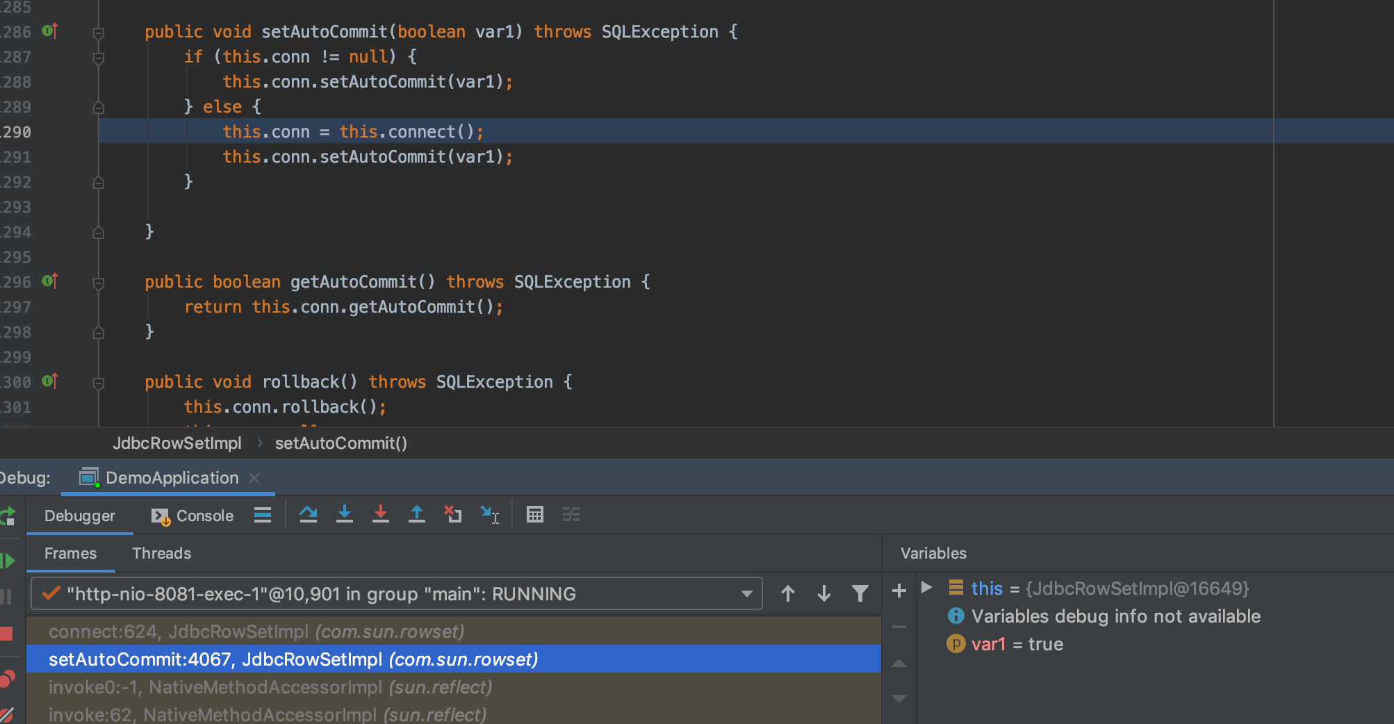The width and height of the screenshot is (1394, 724).
Task: Click the Pause Program icon
Action: [x=6, y=597]
